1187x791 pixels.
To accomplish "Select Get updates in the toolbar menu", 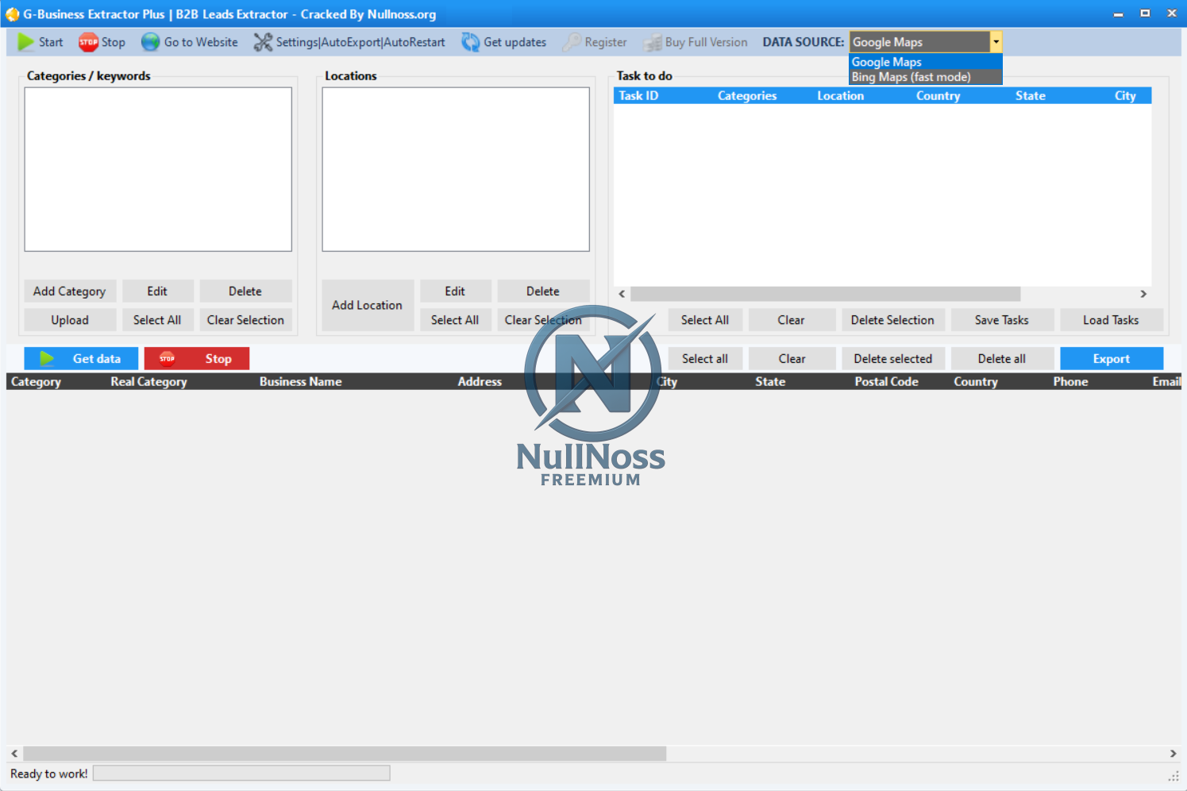I will [513, 42].
